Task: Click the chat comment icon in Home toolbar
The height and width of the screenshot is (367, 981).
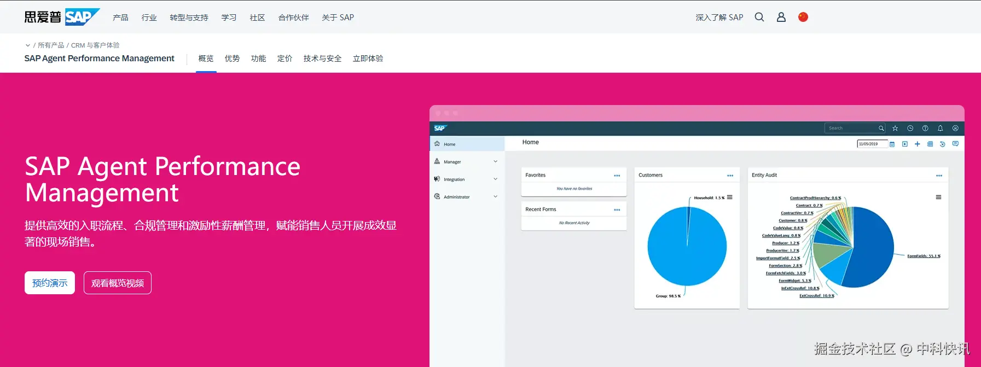Action: tap(955, 144)
